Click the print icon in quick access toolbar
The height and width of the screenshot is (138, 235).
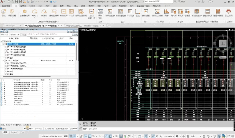[32, 1]
